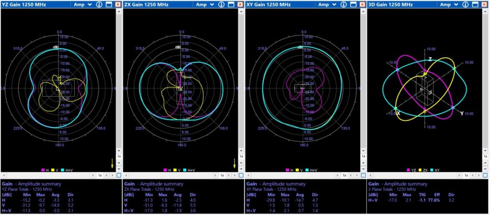Increase horizontal zoom in XY Gain panel
The image size is (490, 215).
pyautogui.click(x=357, y=175)
